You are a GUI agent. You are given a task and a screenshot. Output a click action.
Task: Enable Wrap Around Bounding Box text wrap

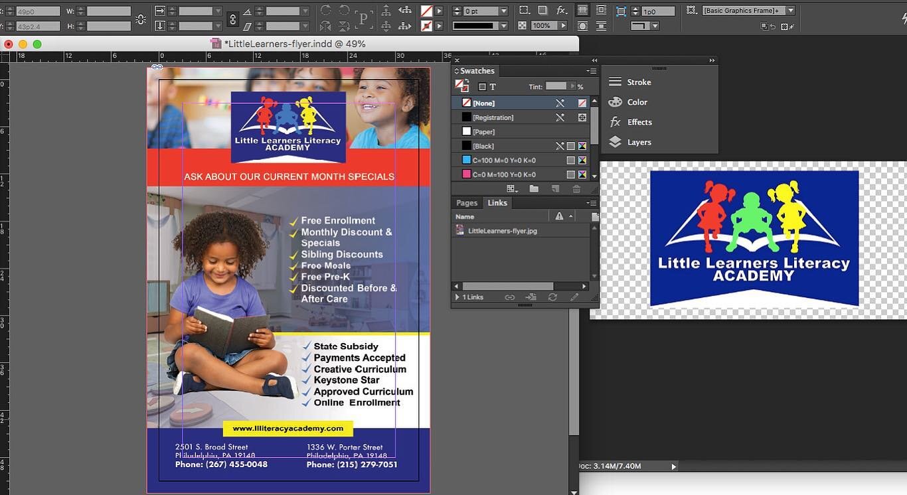pos(601,11)
